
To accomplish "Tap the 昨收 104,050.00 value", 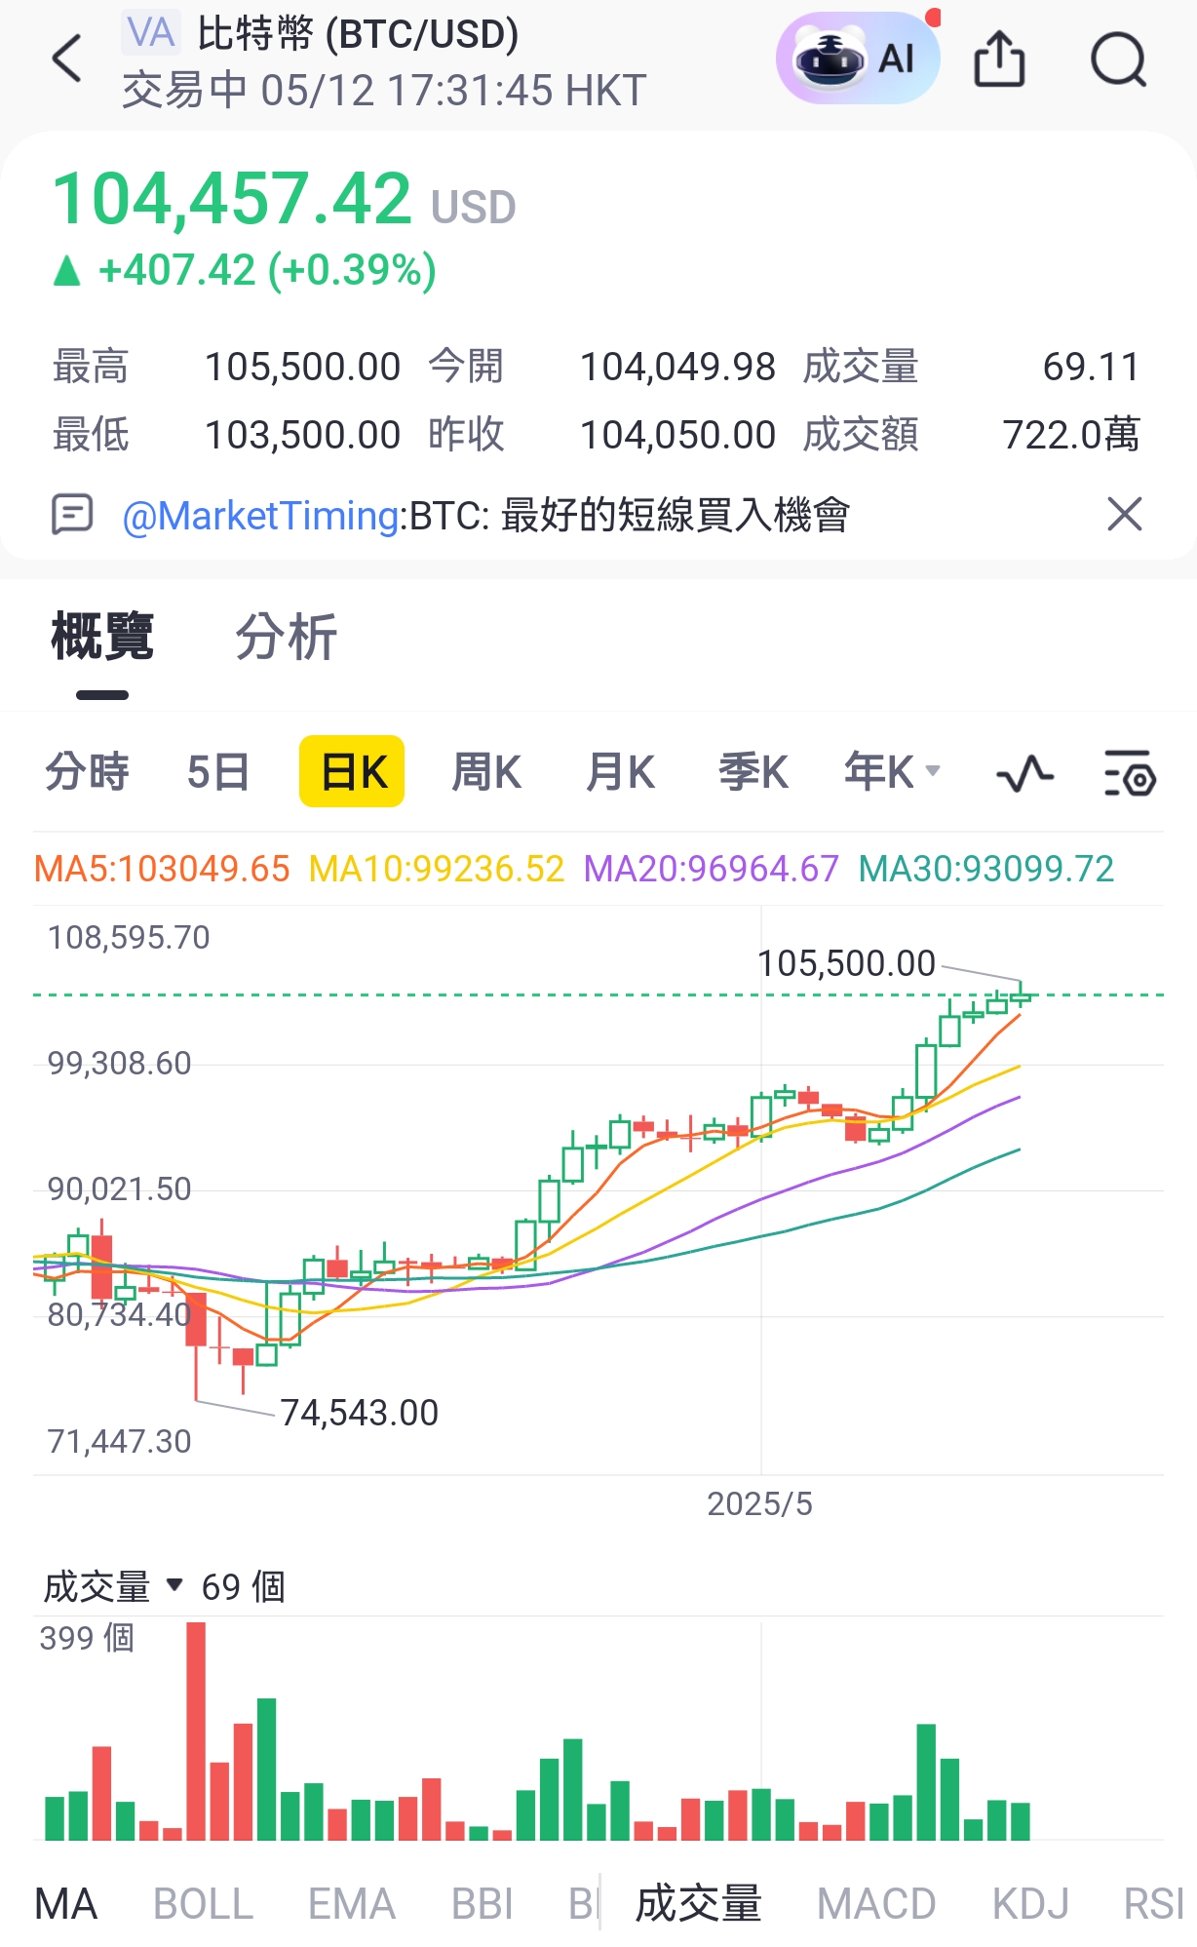I will (677, 435).
